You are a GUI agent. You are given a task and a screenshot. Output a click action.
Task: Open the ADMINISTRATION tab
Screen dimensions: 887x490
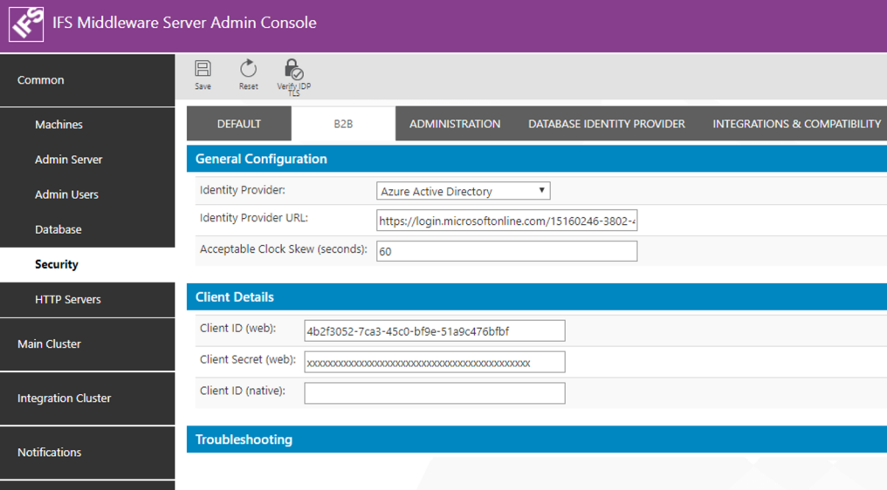[455, 124]
